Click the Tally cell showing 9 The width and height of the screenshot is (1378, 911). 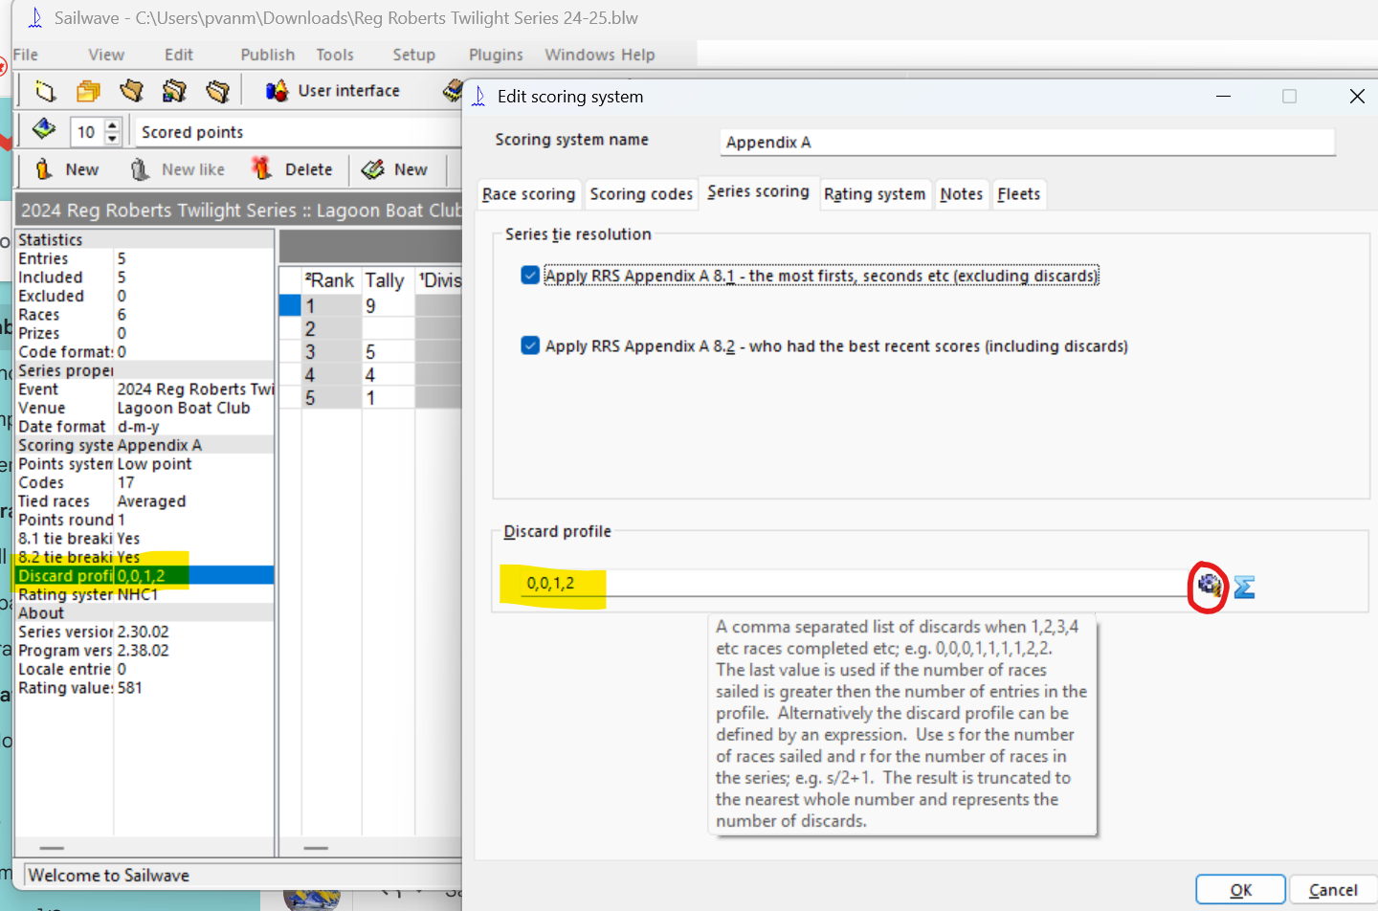[x=388, y=306]
